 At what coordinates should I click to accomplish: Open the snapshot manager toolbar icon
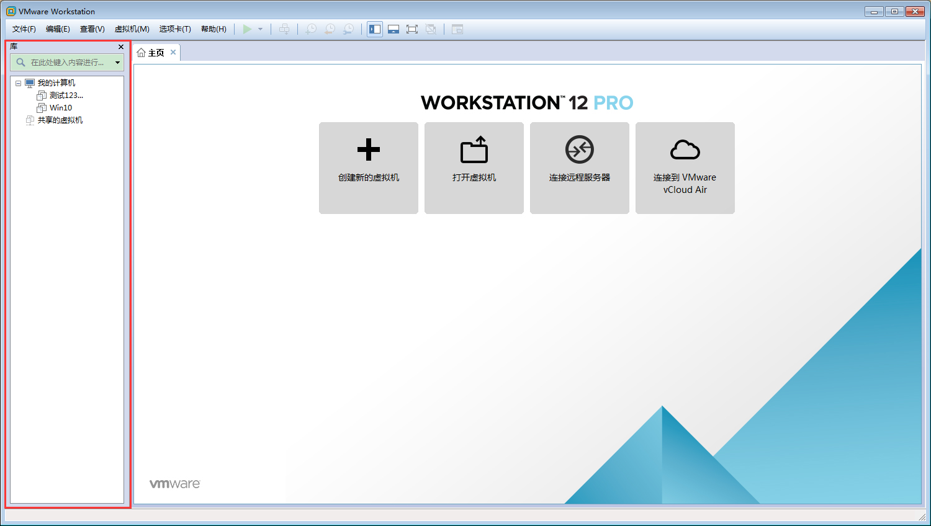point(349,29)
